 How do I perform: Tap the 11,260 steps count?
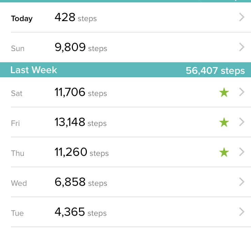81,152
